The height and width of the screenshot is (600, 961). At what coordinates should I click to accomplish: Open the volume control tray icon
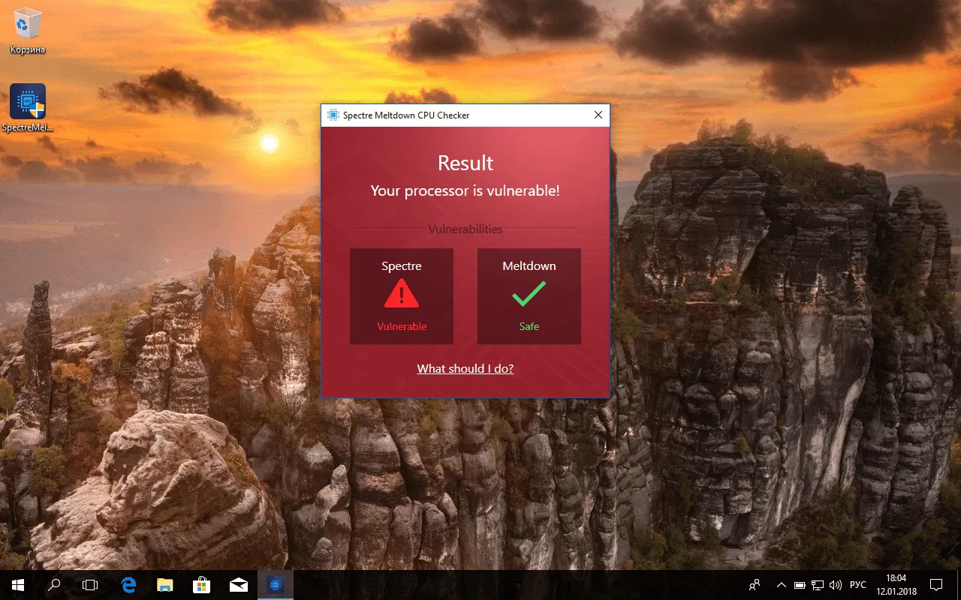[x=836, y=585]
